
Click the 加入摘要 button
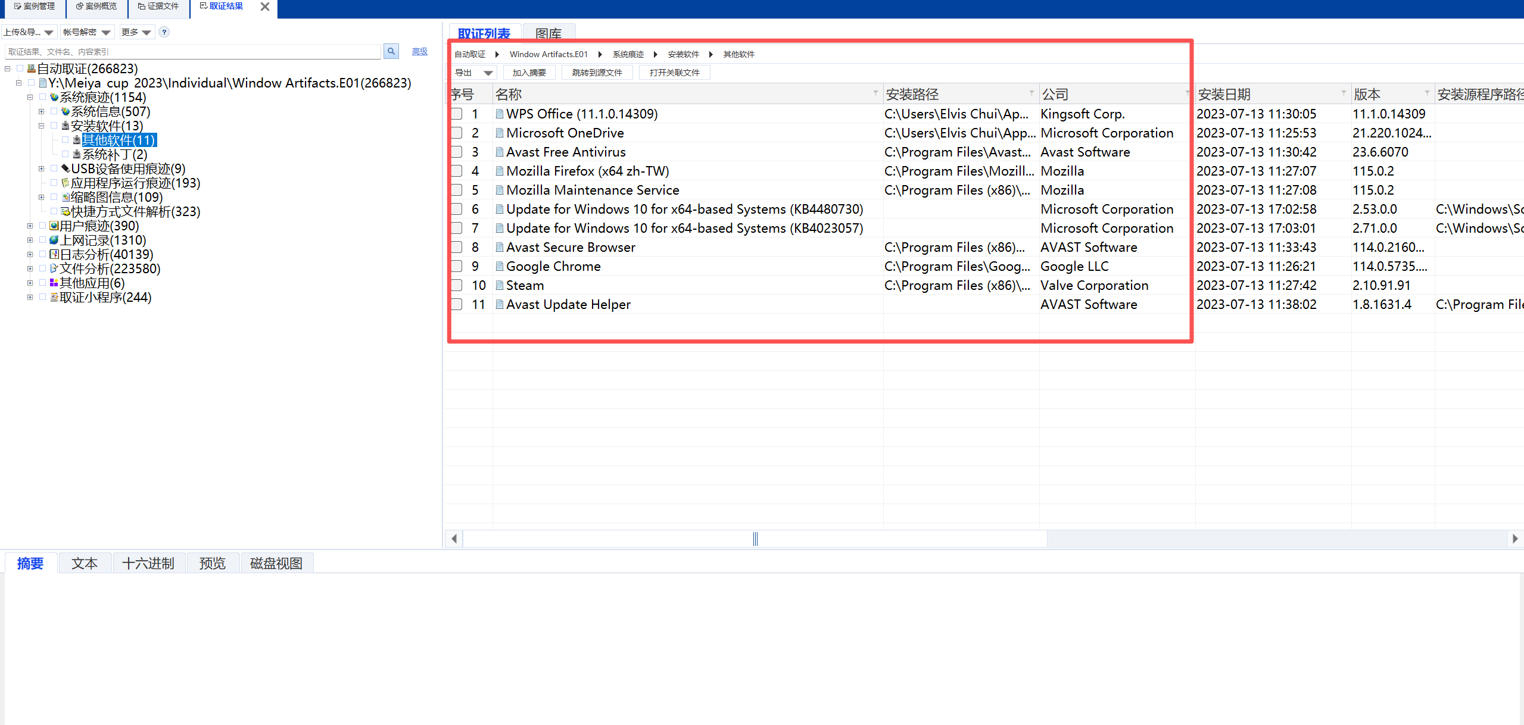529,73
